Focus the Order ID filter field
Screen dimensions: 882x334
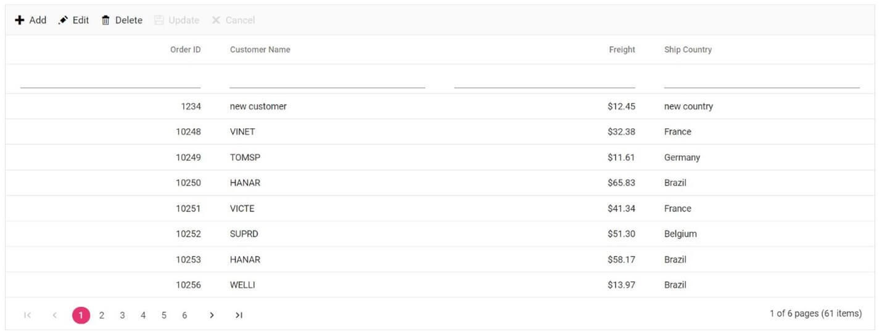pyautogui.click(x=110, y=80)
